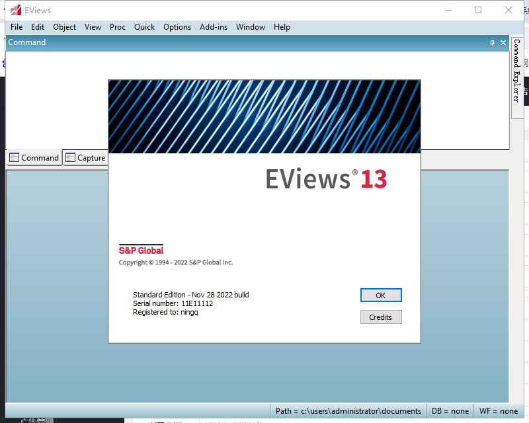Screen dimensions: 529x423
Task: Open the Help menu
Action: click(282, 27)
